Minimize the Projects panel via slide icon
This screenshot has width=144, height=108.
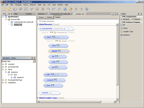(9, 14)
